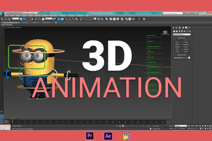Select the Lights create category icon
Viewport: 212px width, 141px height.
click(179, 31)
